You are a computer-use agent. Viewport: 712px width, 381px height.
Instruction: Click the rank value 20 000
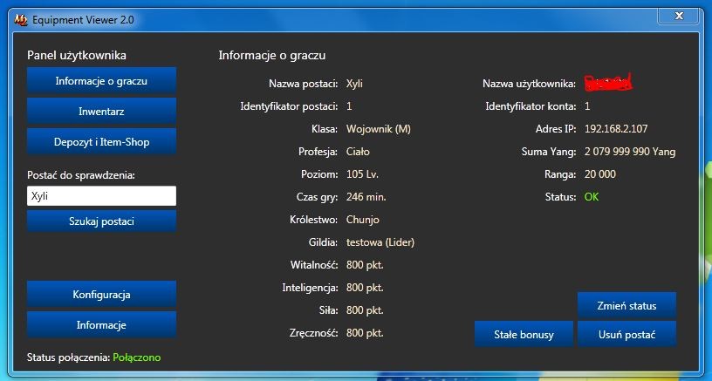(x=599, y=174)
